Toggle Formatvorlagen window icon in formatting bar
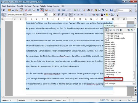This screenshot has width=138, height=103. [4, 15]
